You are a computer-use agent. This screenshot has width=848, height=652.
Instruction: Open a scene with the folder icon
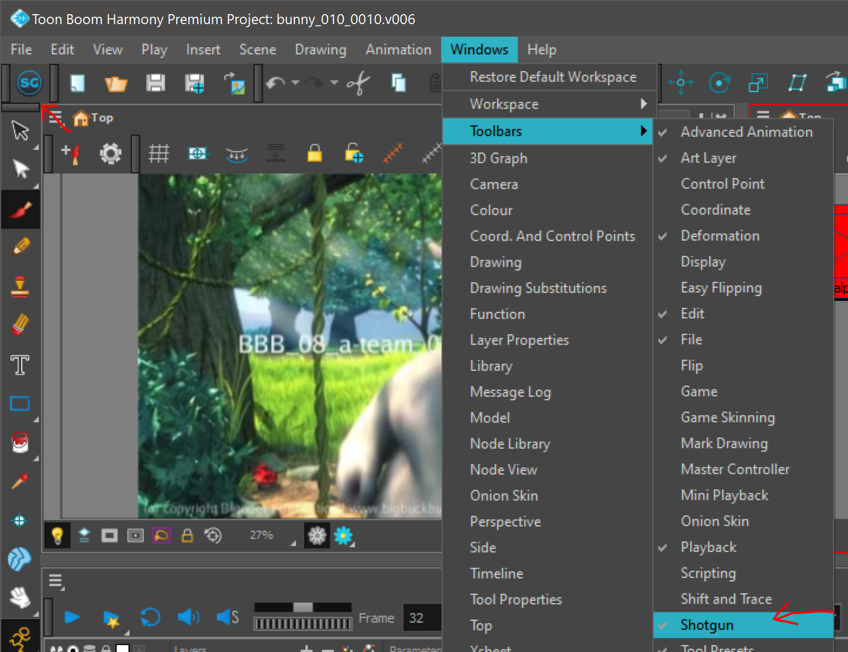pos(116,83)
